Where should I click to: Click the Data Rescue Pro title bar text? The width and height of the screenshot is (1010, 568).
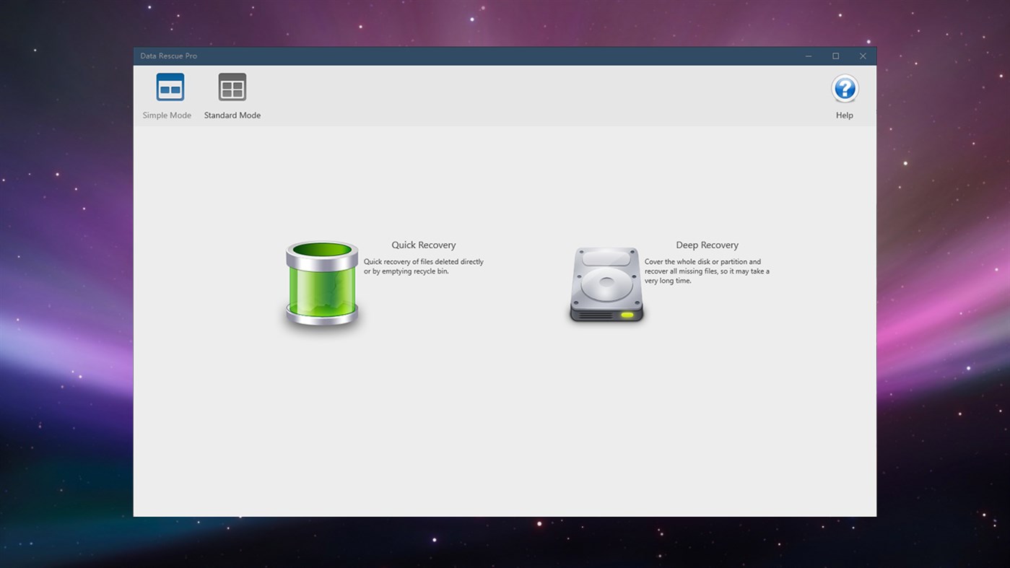[x=168, y=56]
